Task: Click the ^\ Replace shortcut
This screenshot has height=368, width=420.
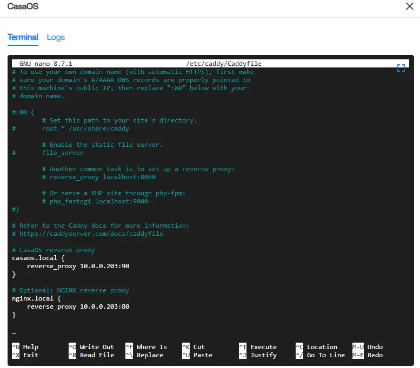Action: click(144, 355)
